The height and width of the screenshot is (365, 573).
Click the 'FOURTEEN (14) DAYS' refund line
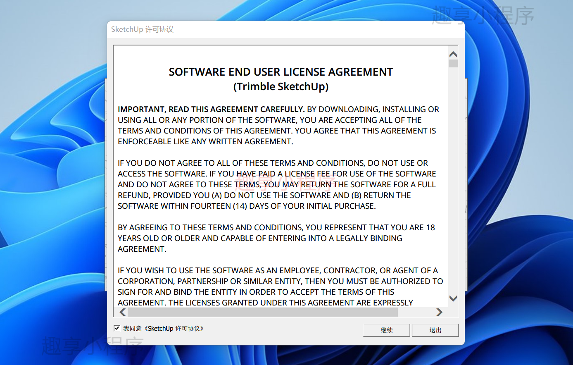click(x=247, y=206)
